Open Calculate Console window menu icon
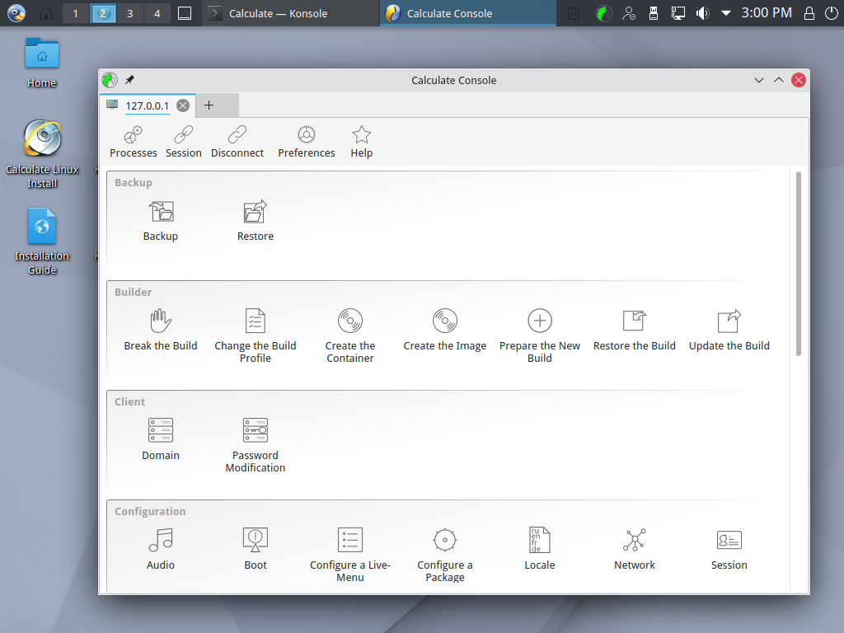The width and height of the screenshot is (844, 633). click(110, 80)
